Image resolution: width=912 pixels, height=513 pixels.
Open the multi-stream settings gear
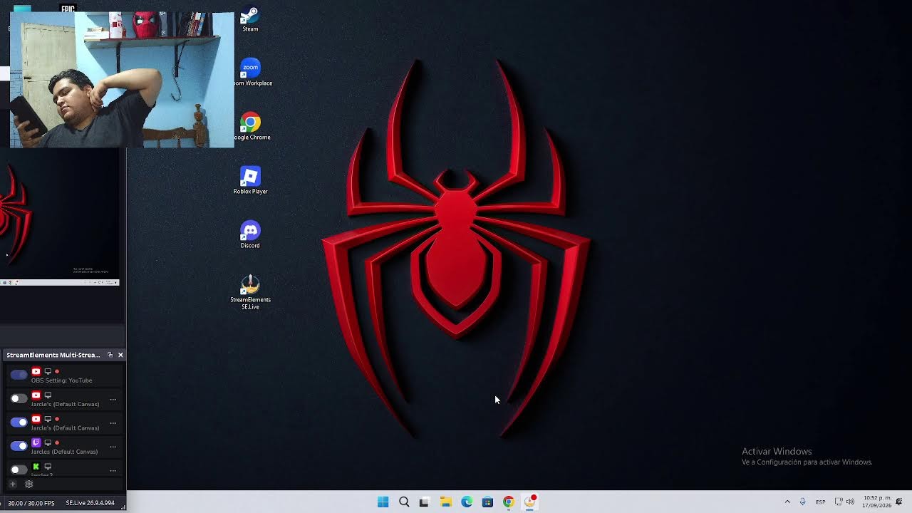pyautogui.click(x=29, y=484)
